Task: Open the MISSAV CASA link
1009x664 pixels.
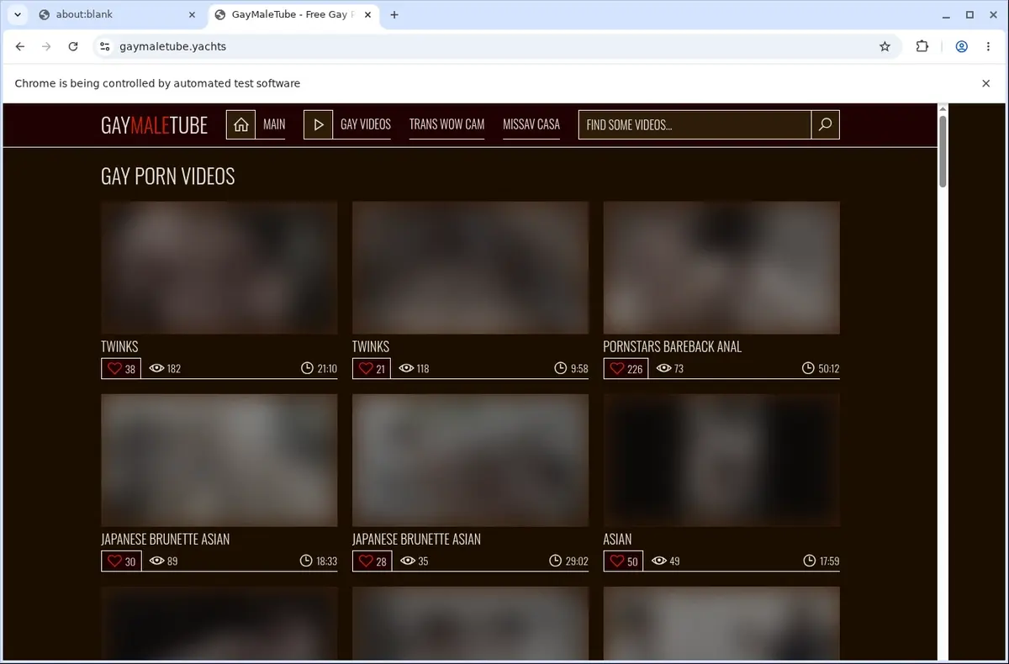Action: (x=531, y=124)
